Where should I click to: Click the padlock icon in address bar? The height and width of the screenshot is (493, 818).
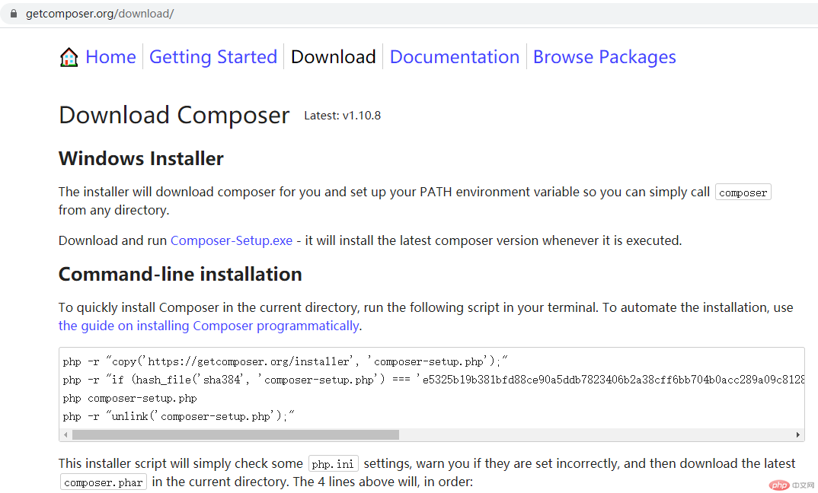(13, 14)
